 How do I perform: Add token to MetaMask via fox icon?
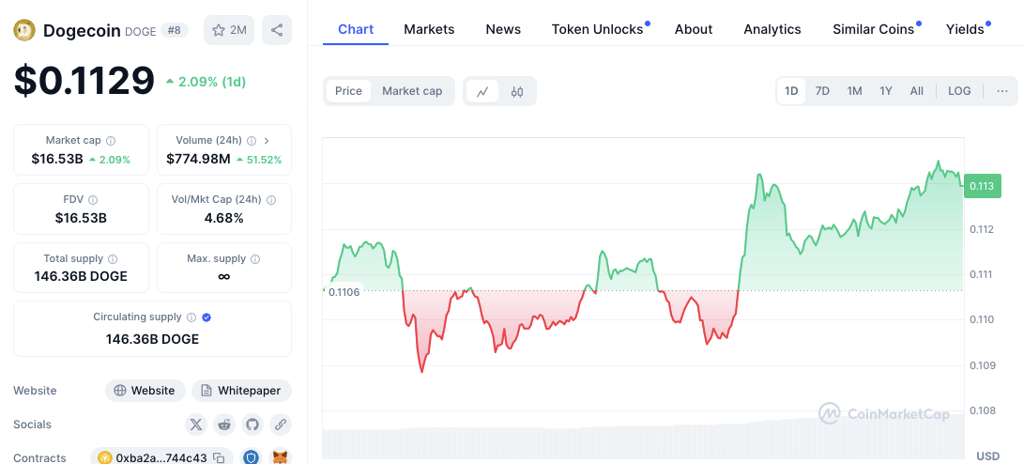point(281,457)
